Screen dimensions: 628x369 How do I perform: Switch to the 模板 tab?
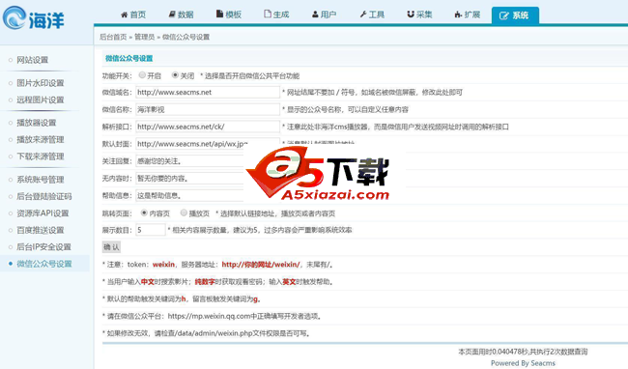pyautogui.click(x=229, y=14)
